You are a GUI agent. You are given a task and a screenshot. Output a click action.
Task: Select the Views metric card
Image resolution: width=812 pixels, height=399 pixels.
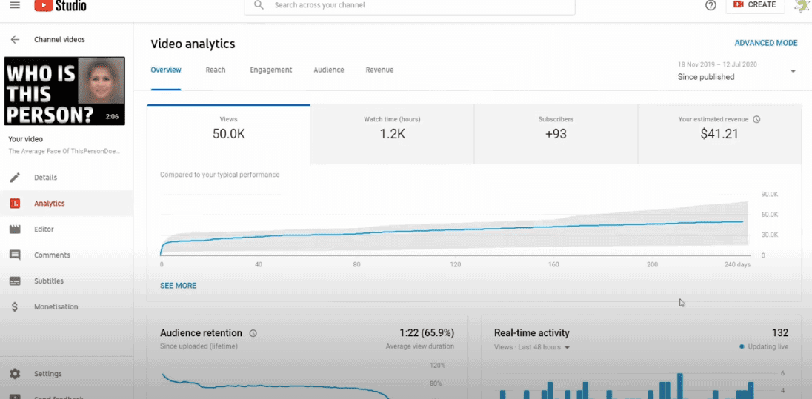coord(228,135)
